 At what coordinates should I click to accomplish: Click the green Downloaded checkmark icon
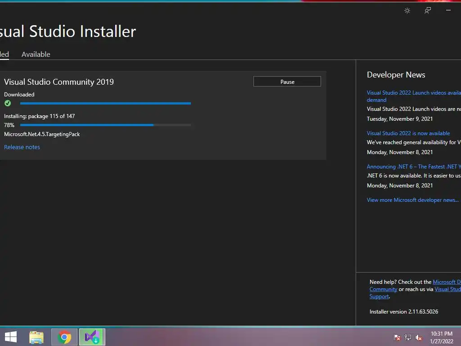pos(8,103)
